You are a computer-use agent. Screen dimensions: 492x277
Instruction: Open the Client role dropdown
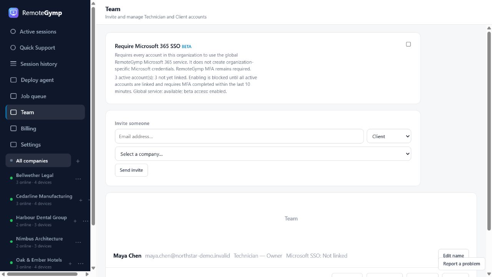coord(389,136)
